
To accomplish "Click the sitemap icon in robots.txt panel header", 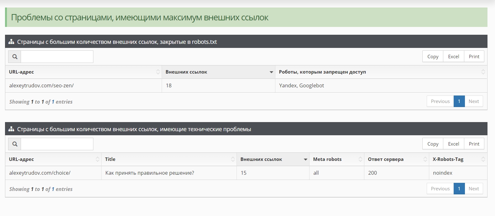I will [x=11, y=42].
